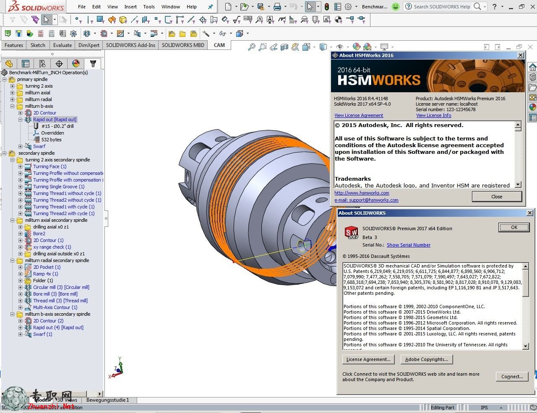Click the License Agreement... button
The image size is (537, 413).
(x=368, y=359)
